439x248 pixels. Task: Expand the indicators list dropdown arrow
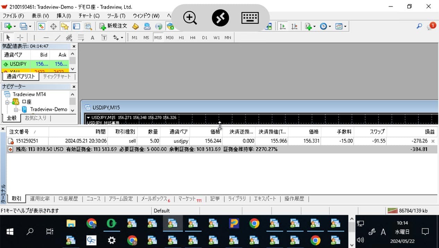tap(314, 26)
